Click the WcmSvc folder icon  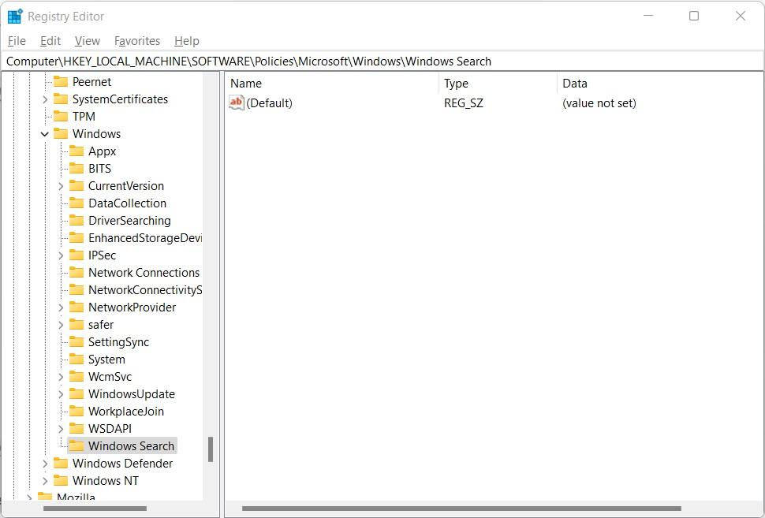click(76, 376)
